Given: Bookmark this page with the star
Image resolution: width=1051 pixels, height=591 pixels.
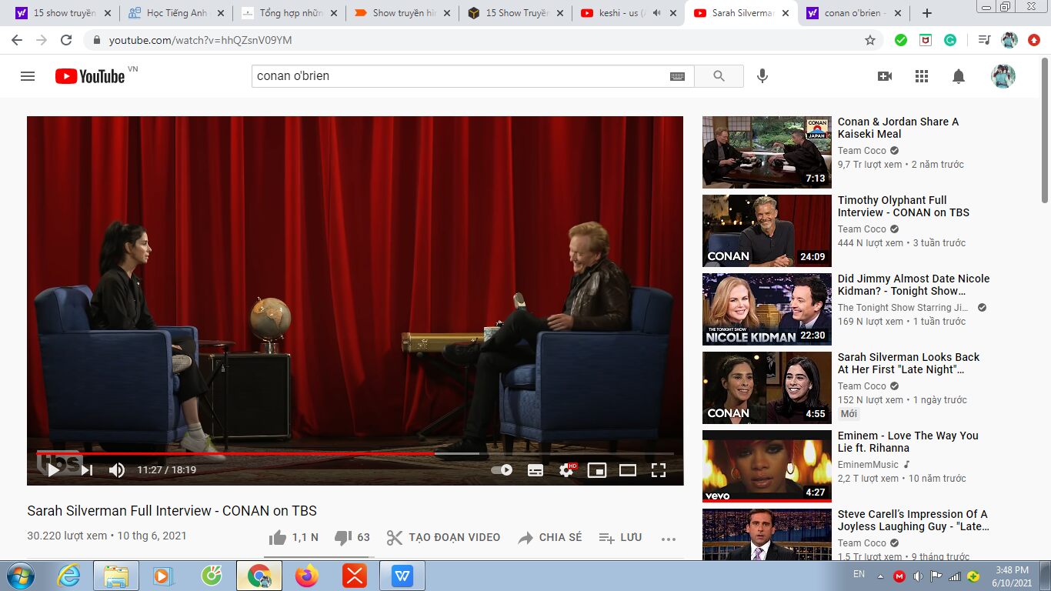Looking at the screenshot, I should click(870, 40).
